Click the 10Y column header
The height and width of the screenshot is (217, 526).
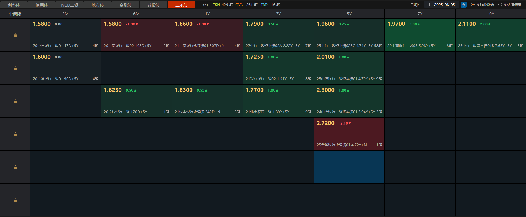[x=491, y=14]
